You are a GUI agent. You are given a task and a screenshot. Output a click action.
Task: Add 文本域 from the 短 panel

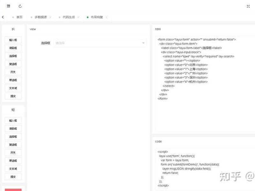tap(13, 169)
